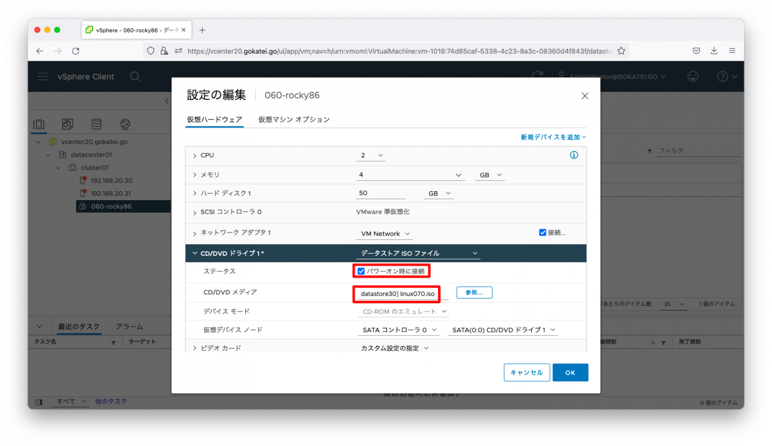Image resolution: width=772 pixels, height=446 pixels.
Task: Select 060-rocky86 in the inventory tree
Action: [111, 207]
